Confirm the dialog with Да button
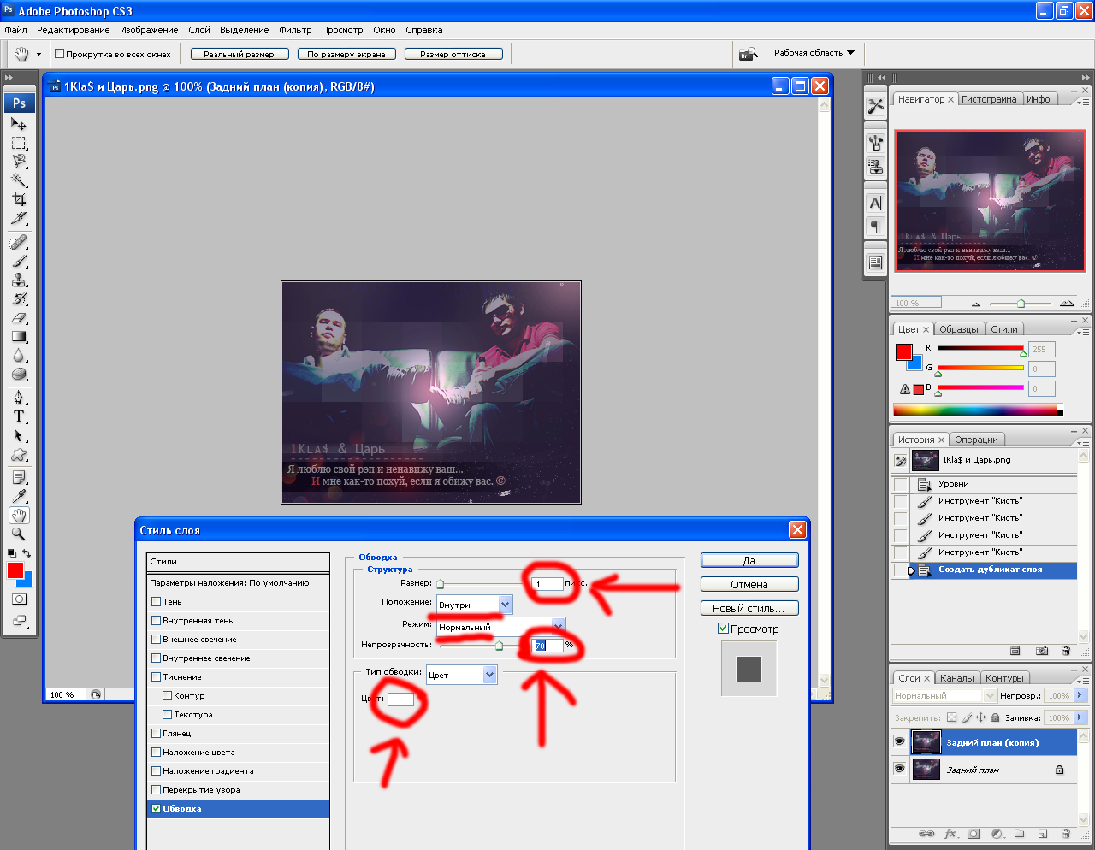 pyautogui.click(x=749, y=561)
